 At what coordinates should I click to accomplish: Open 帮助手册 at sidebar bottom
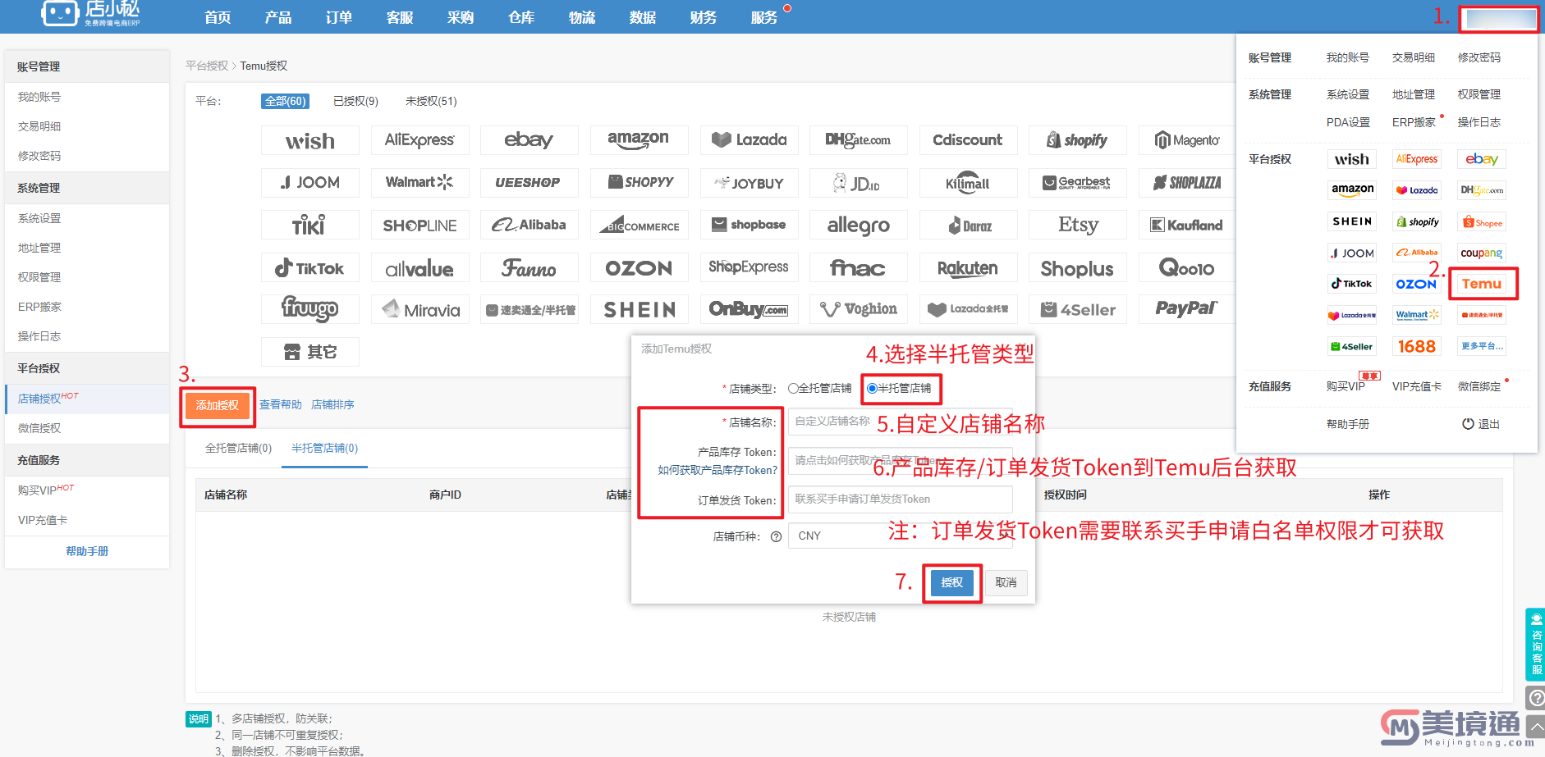[x=87, y=551]
